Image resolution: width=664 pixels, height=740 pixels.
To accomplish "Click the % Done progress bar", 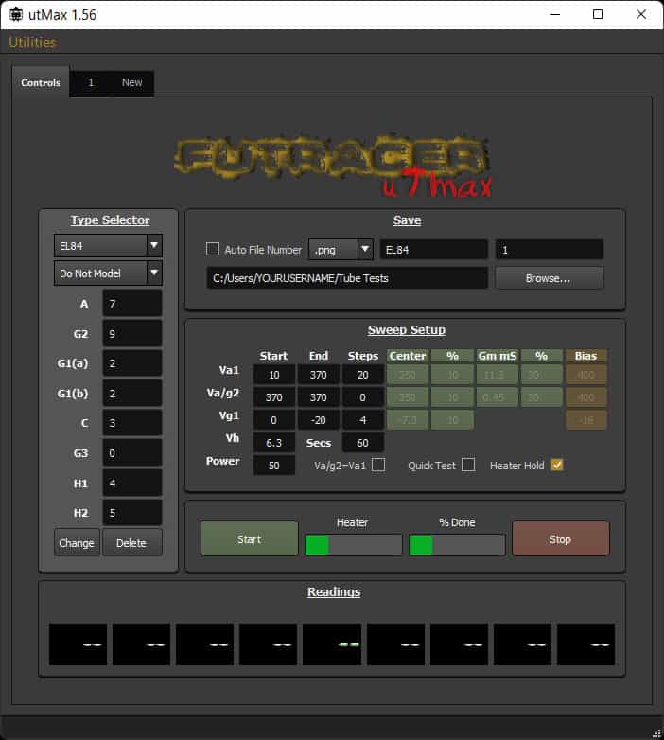I will [x=457, y=545].
